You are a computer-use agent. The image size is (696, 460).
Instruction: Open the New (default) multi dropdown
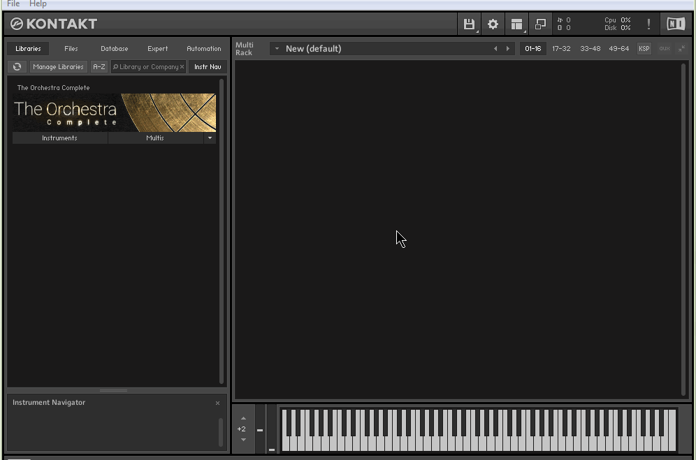point(277,48)
